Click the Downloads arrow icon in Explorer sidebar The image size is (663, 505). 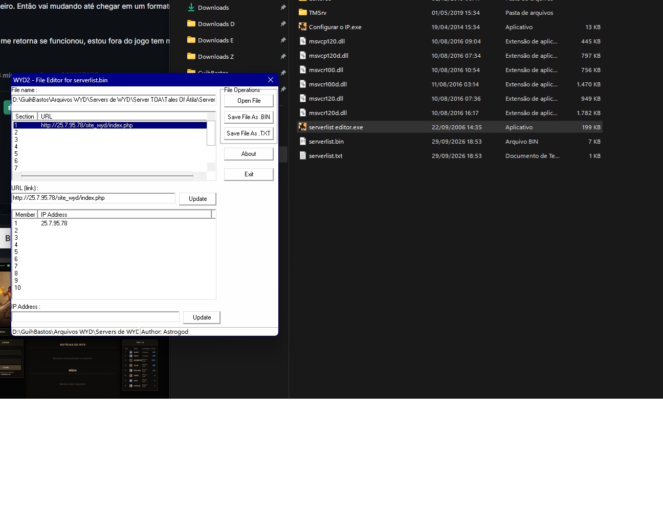(191, 8)
